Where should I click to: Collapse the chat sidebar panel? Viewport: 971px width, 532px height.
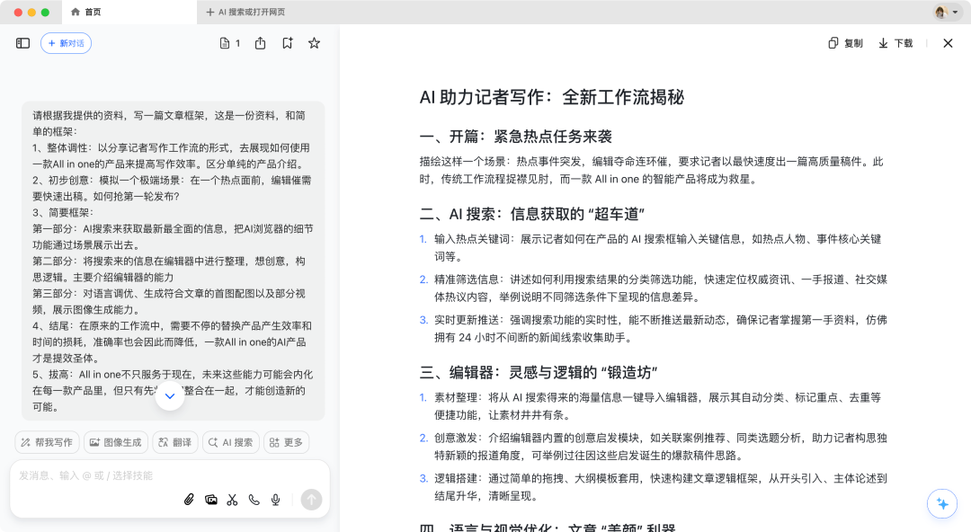(x=22, y=43)
